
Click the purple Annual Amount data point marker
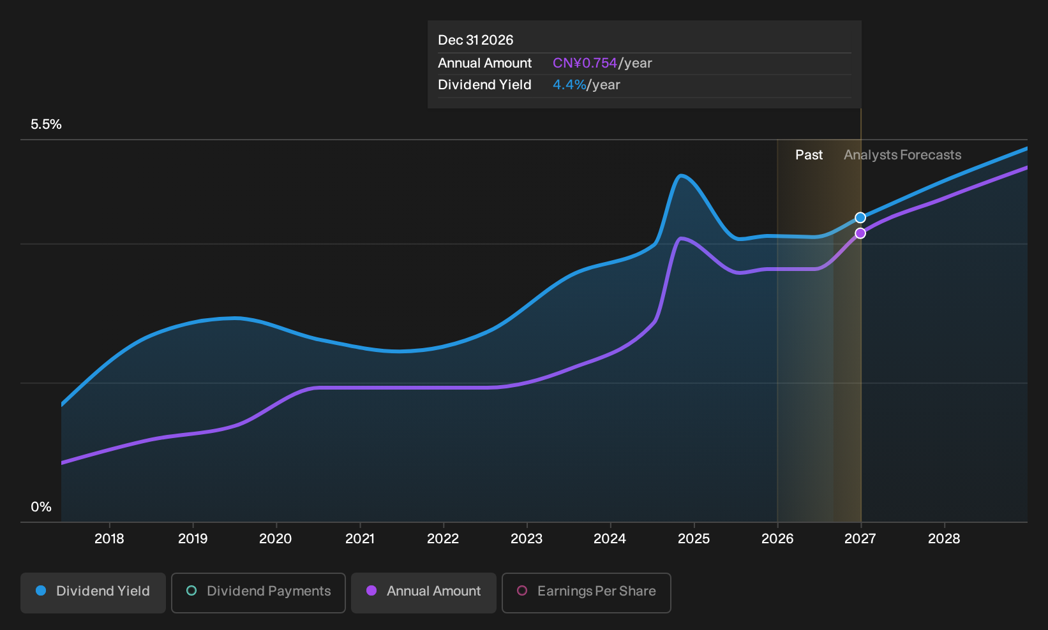[860, 233]
